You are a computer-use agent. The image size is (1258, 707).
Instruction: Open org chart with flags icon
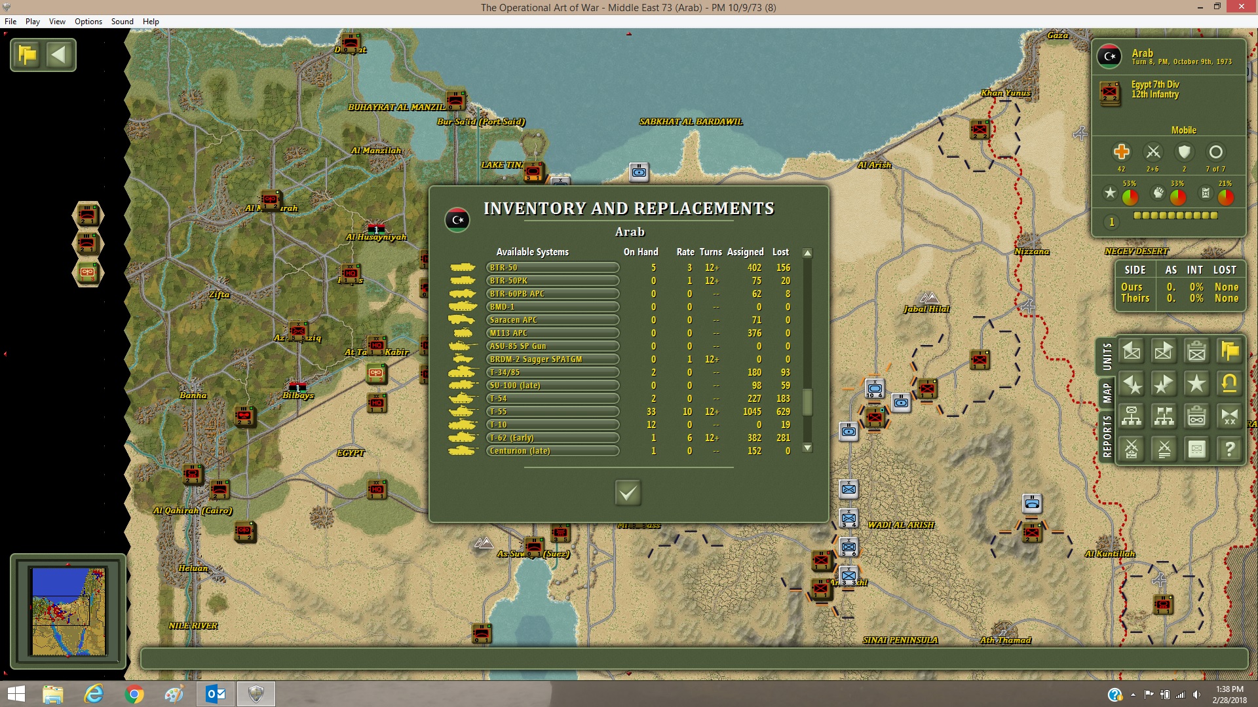point(1164,416)
